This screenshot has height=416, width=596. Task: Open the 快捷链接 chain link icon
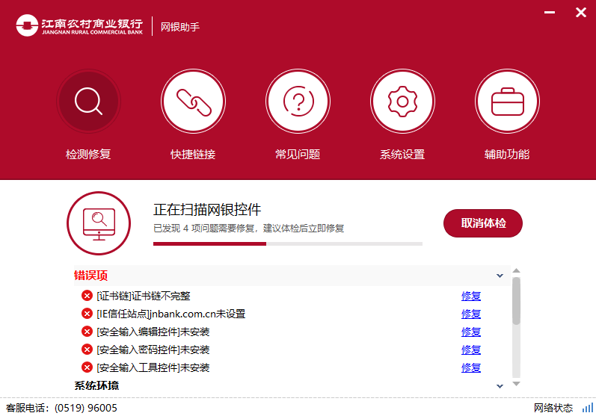pyautogui.click(x=193, y=101)
